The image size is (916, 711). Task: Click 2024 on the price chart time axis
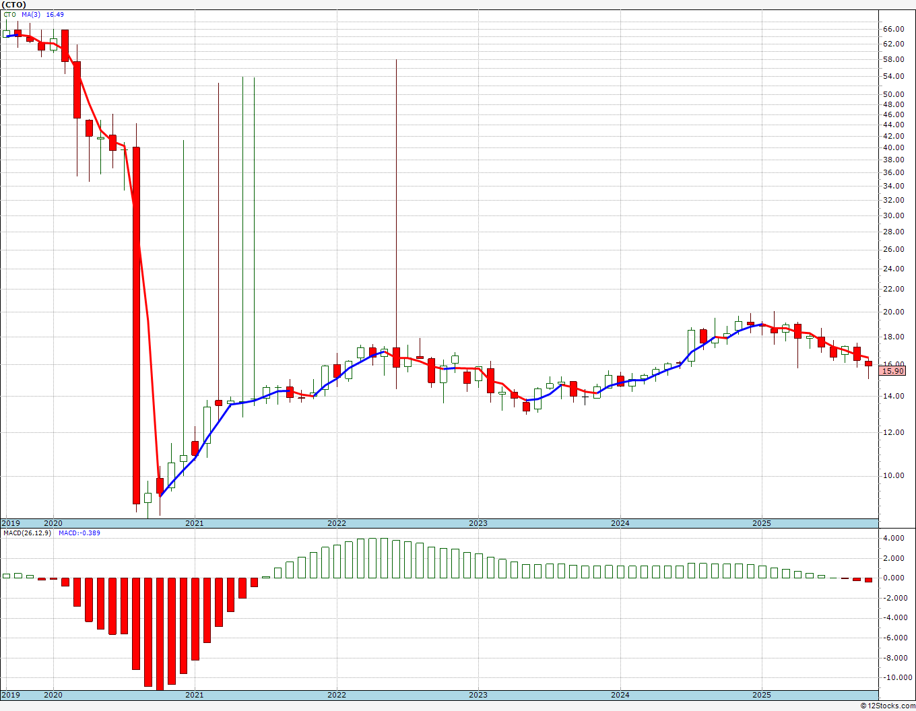click(x=620, y=523)
